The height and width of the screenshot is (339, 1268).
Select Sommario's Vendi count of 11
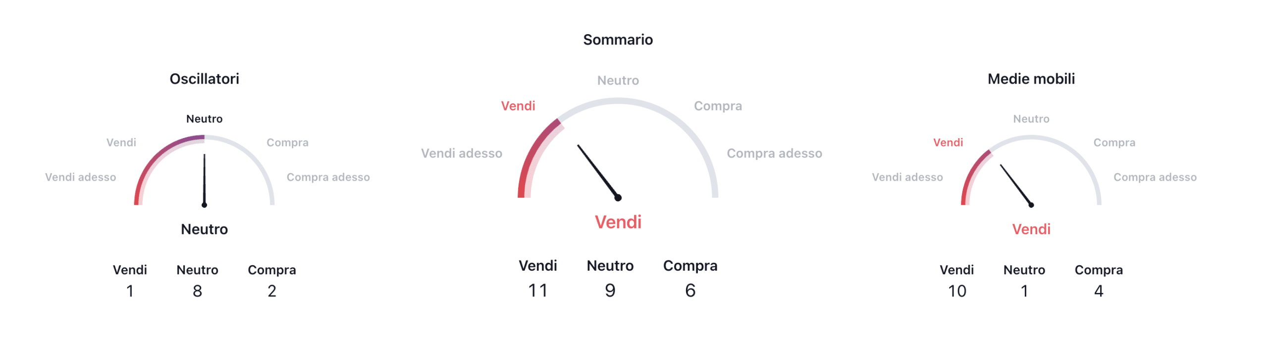click(x=537, y=291)
